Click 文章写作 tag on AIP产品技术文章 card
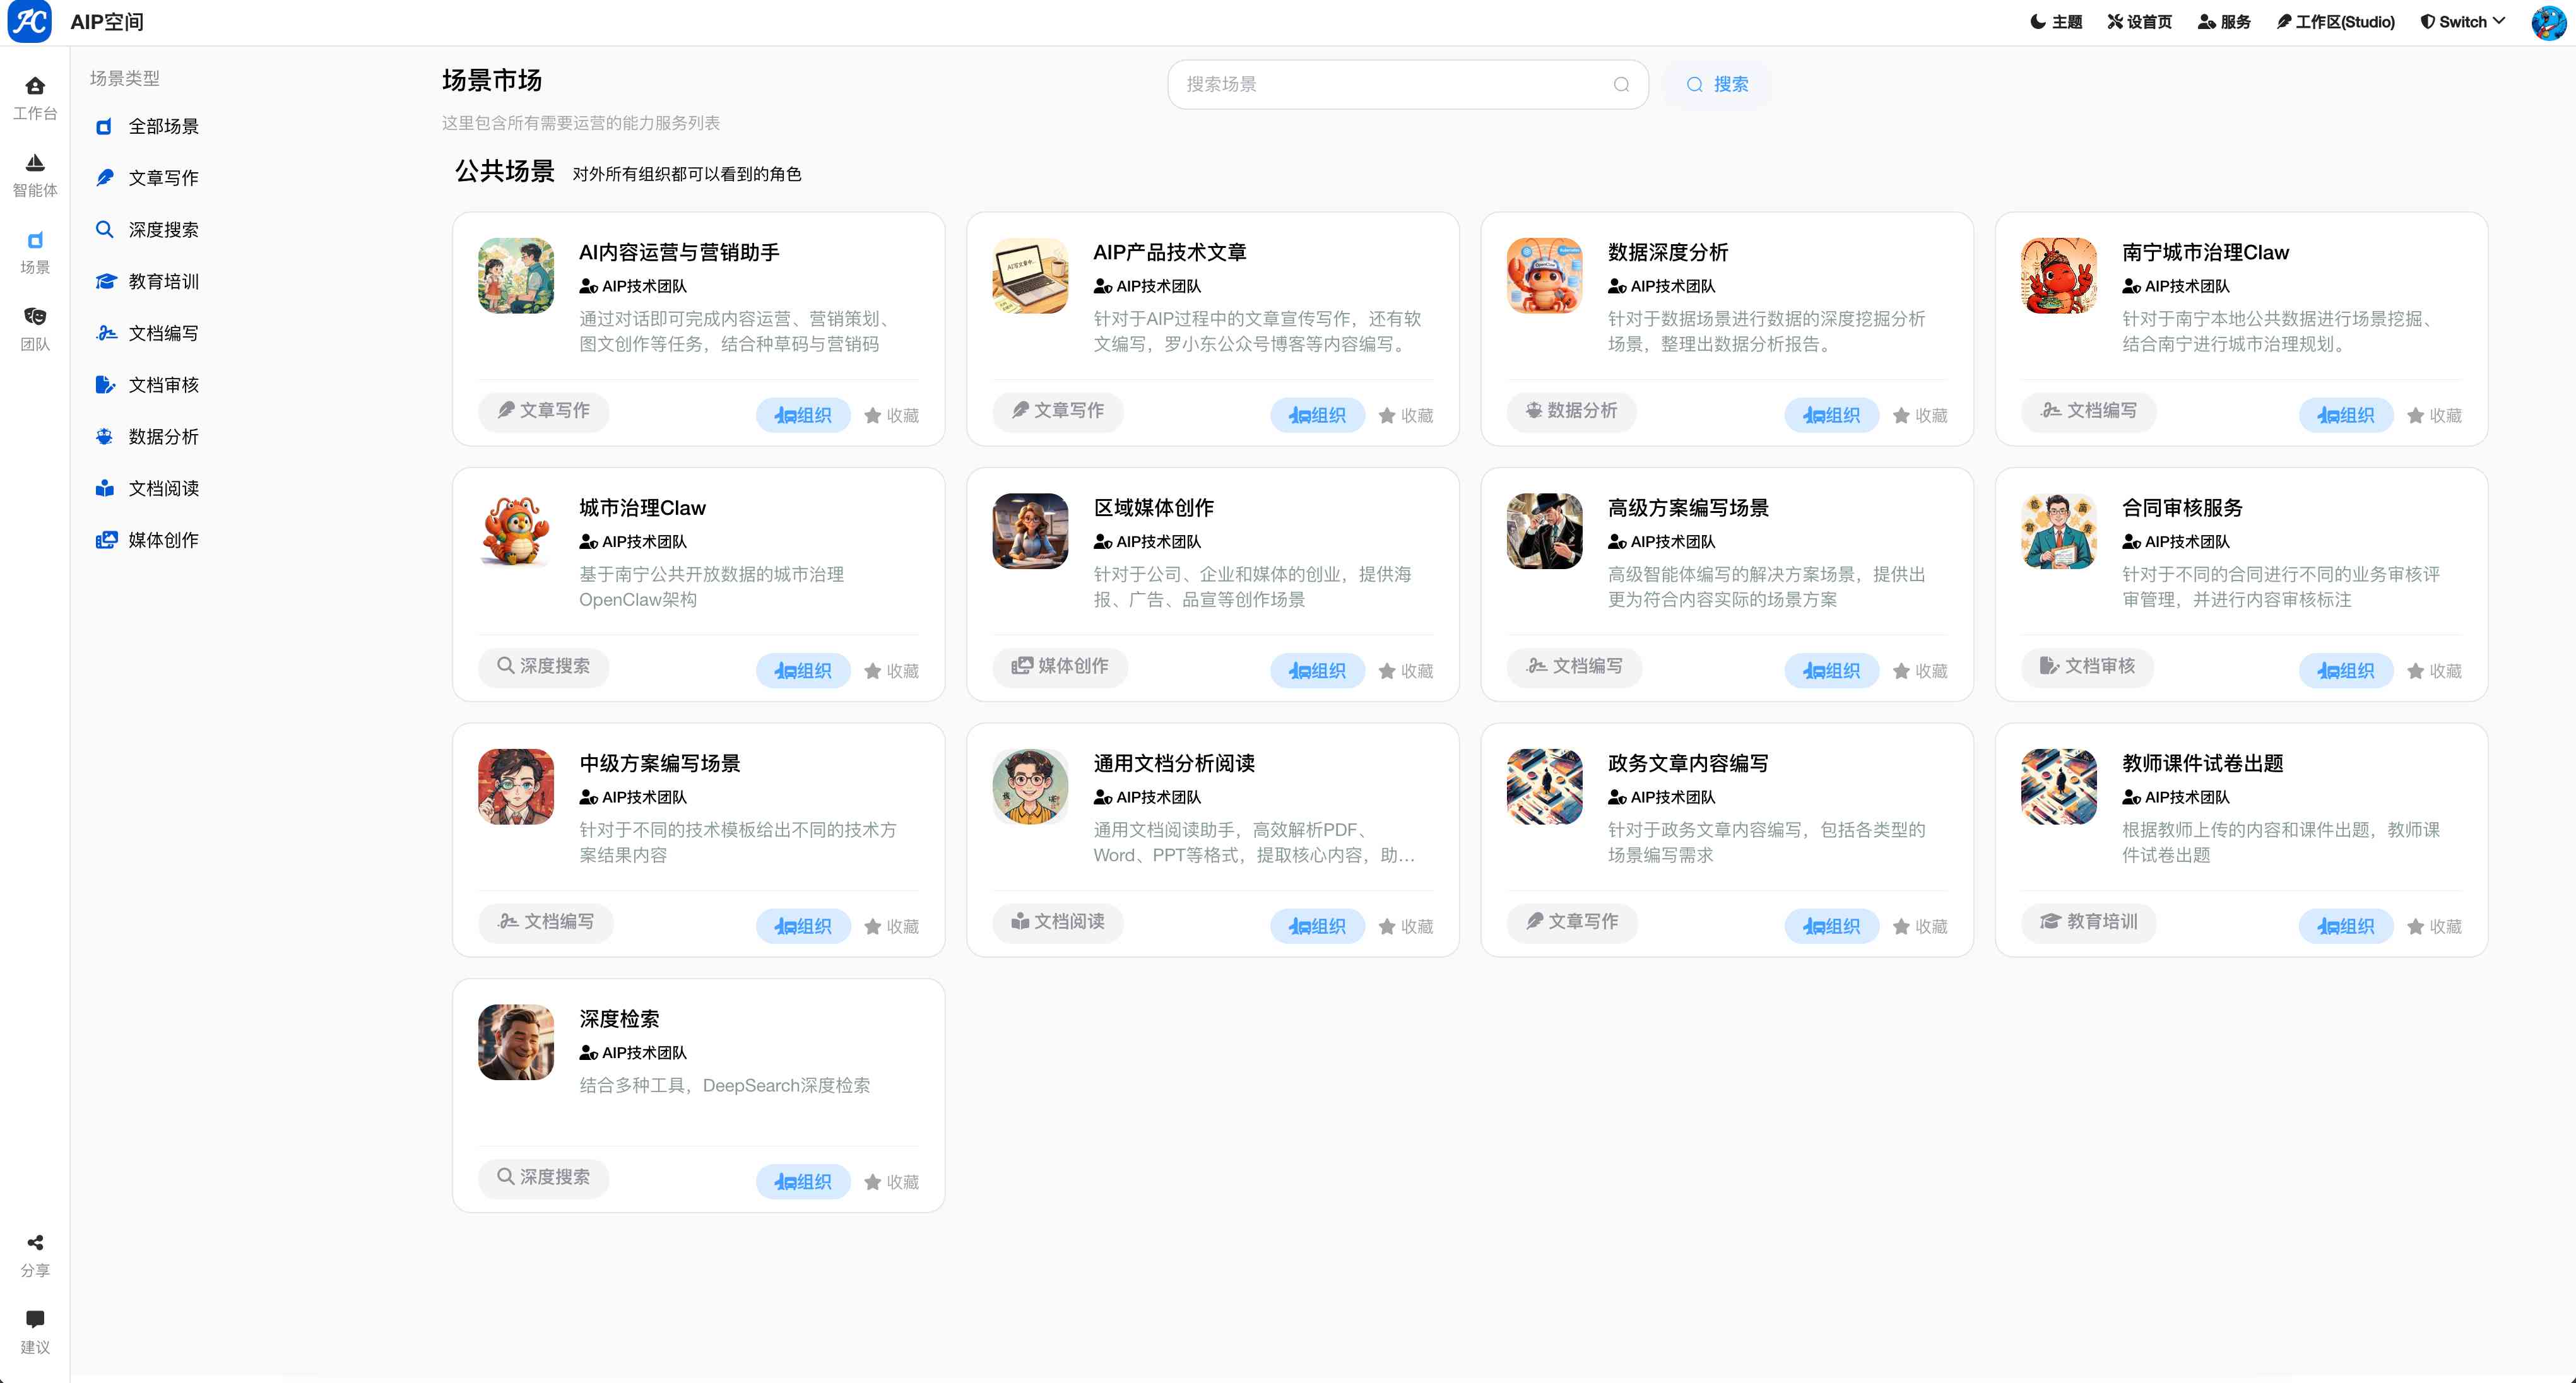 (x=1058, y=411)
